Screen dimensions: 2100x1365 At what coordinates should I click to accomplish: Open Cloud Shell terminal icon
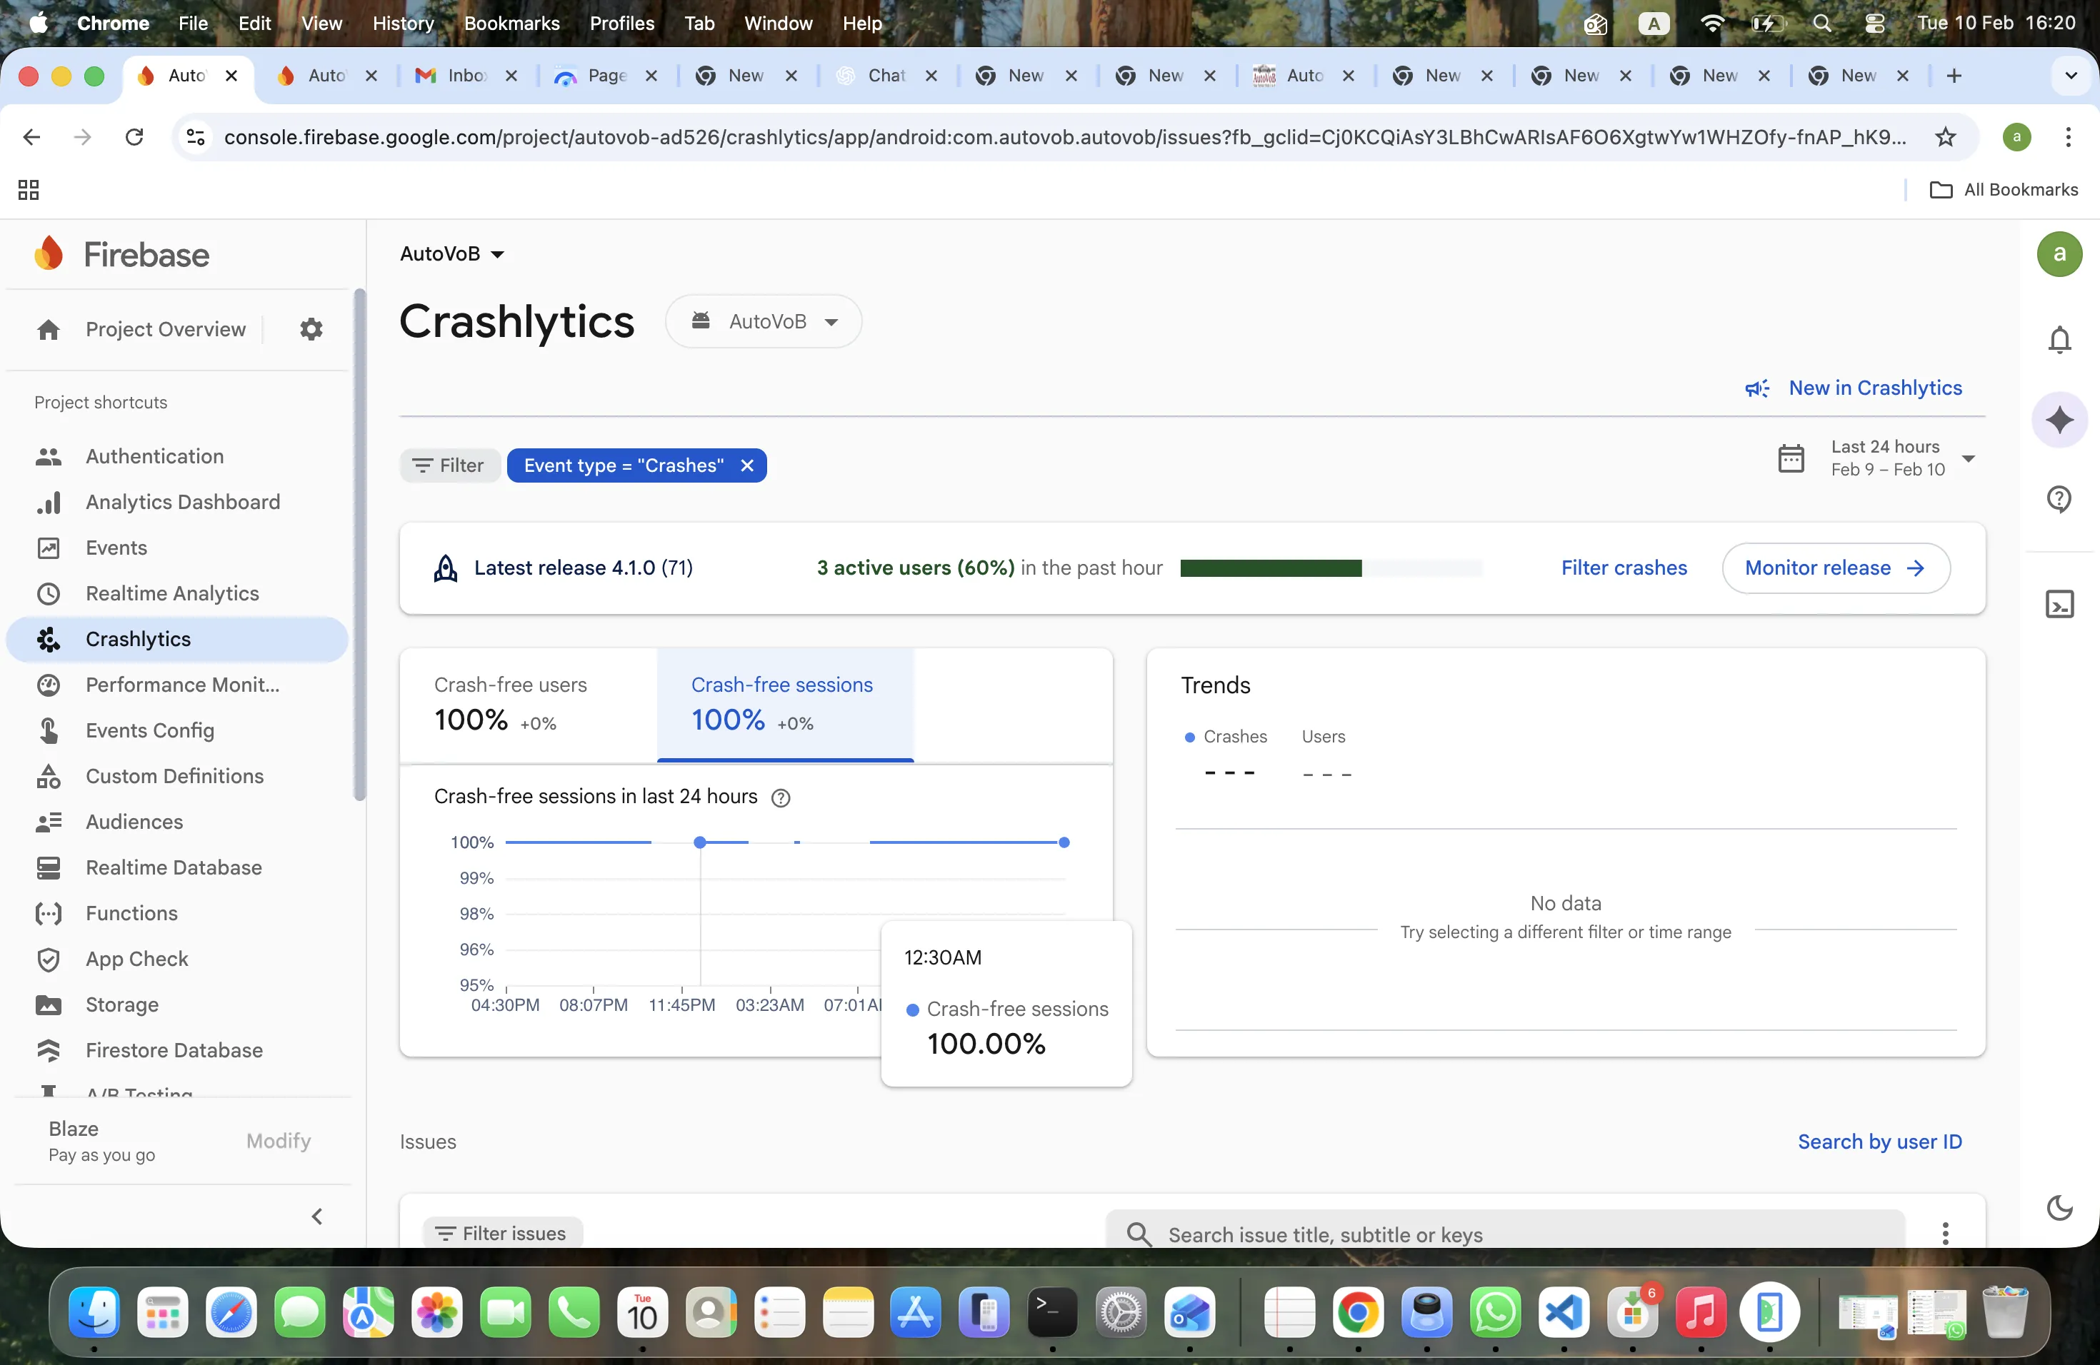[x=2059, y=604]
